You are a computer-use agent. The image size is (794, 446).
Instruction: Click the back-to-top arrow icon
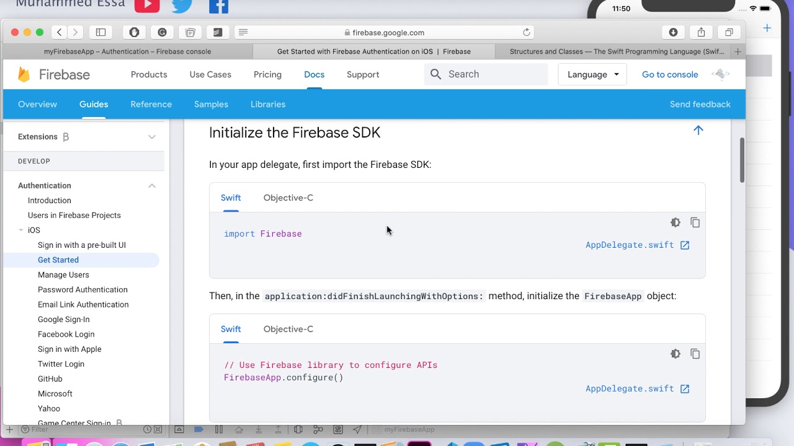click(x=698, y=130)
